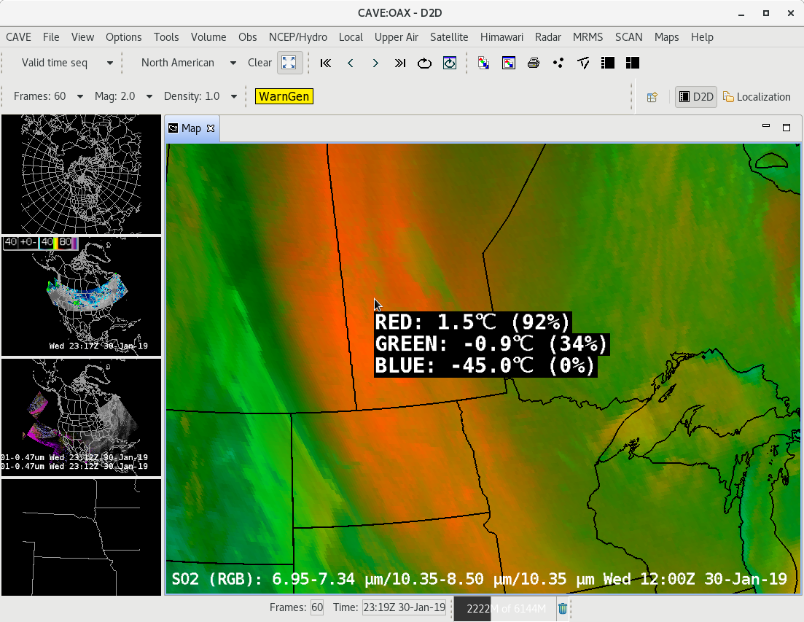Open the Satellite menu
Image resolution: width=804 pixels, height=622 pixels.
click(449, 37)
